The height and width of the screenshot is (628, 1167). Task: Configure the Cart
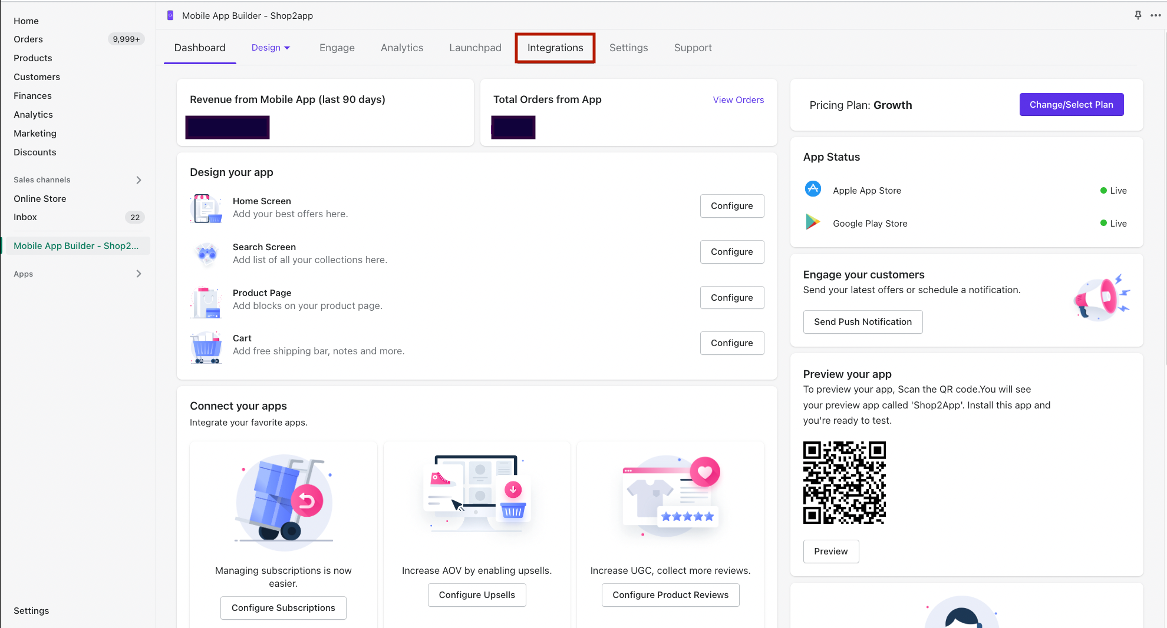pos(732,343)
